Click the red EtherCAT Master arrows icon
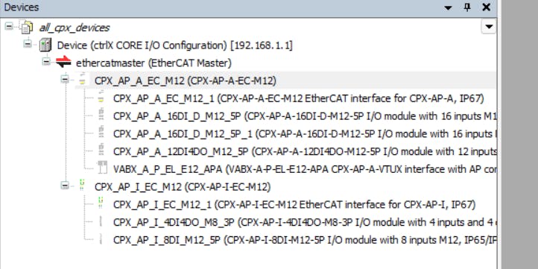538x269 pixels. tap(63, 63)
